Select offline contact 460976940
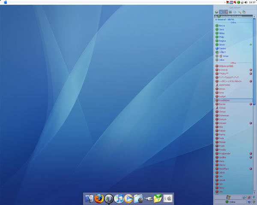The width and height of the screenshot is (257, 205). (233, 85)
